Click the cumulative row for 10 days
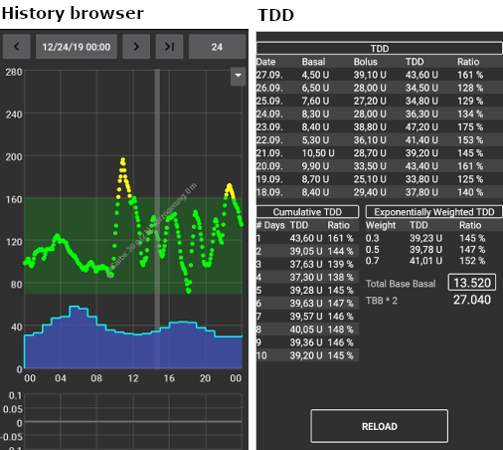The width and height of the screenshot is (503, 450). (307, 355)
